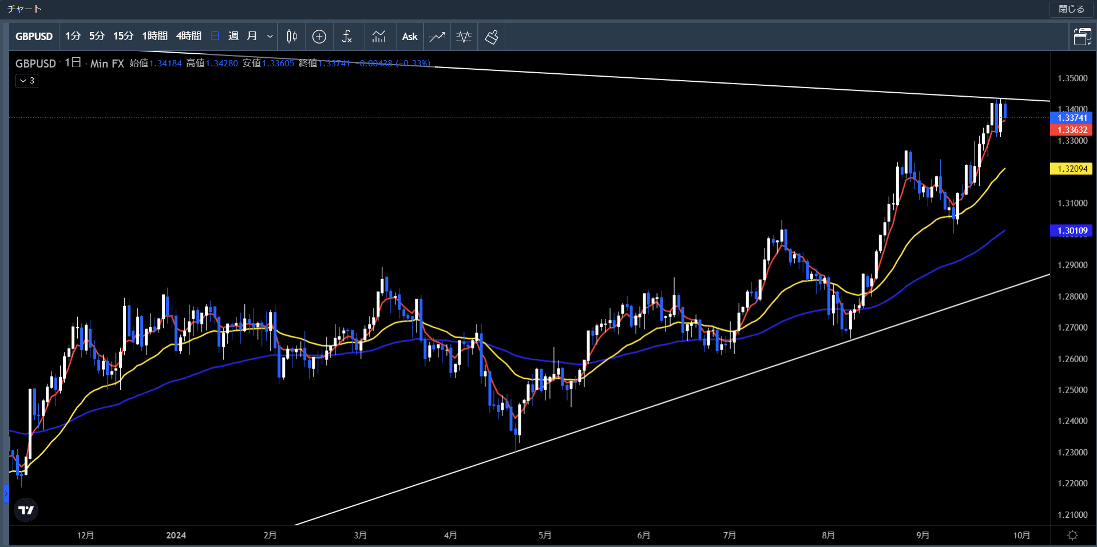Switch to the 5分 timeframe
The width and height of the screenshot is (1097, 547).
[97, 36]
